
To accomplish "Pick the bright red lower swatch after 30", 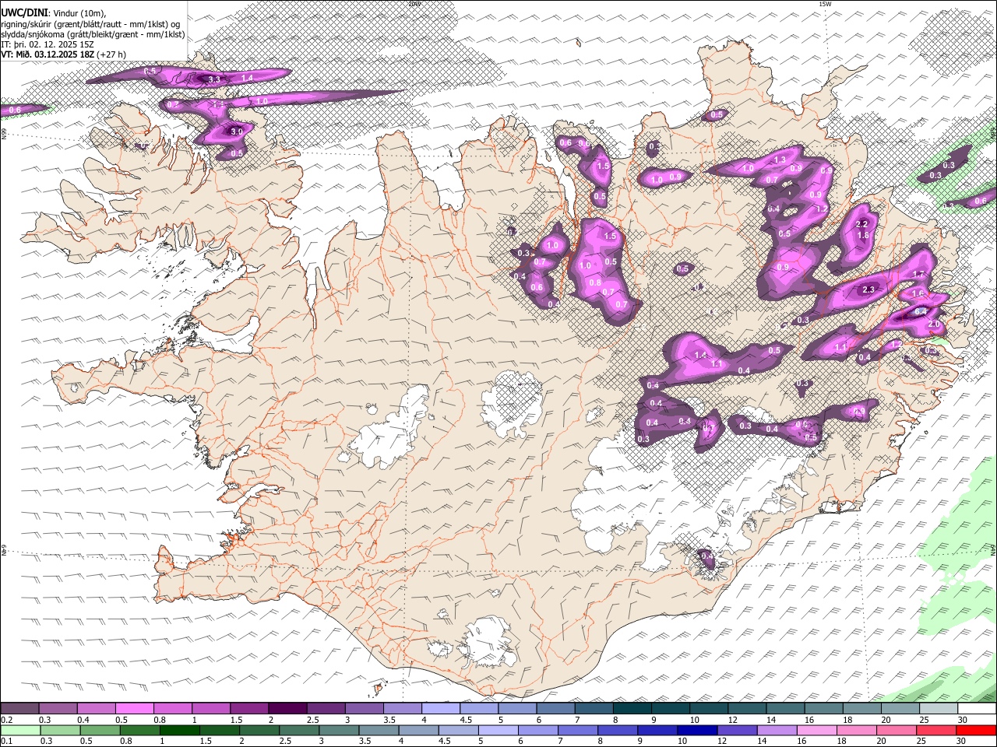I will click(977, 730).
